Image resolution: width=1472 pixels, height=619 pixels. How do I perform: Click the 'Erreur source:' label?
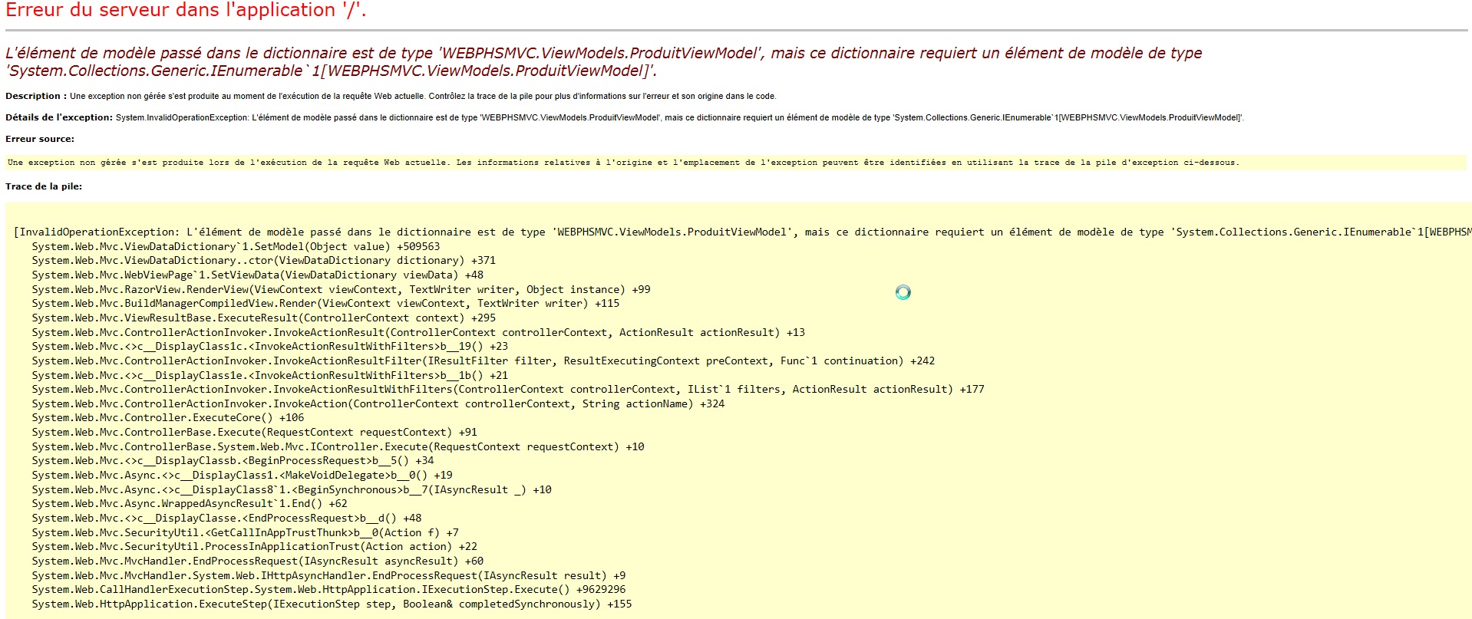tap(40, 139)
